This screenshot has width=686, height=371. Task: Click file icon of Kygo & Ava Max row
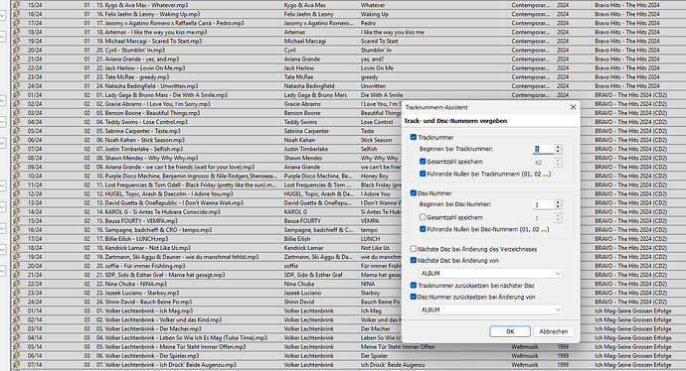coord(17,5)
